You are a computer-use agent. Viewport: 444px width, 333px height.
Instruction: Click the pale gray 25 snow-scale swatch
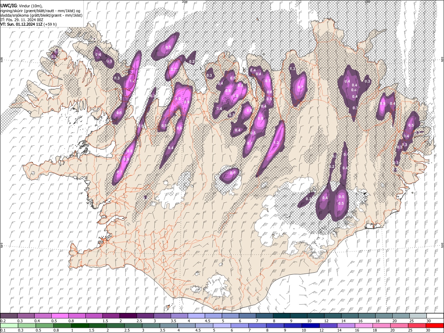pos(418,316)
